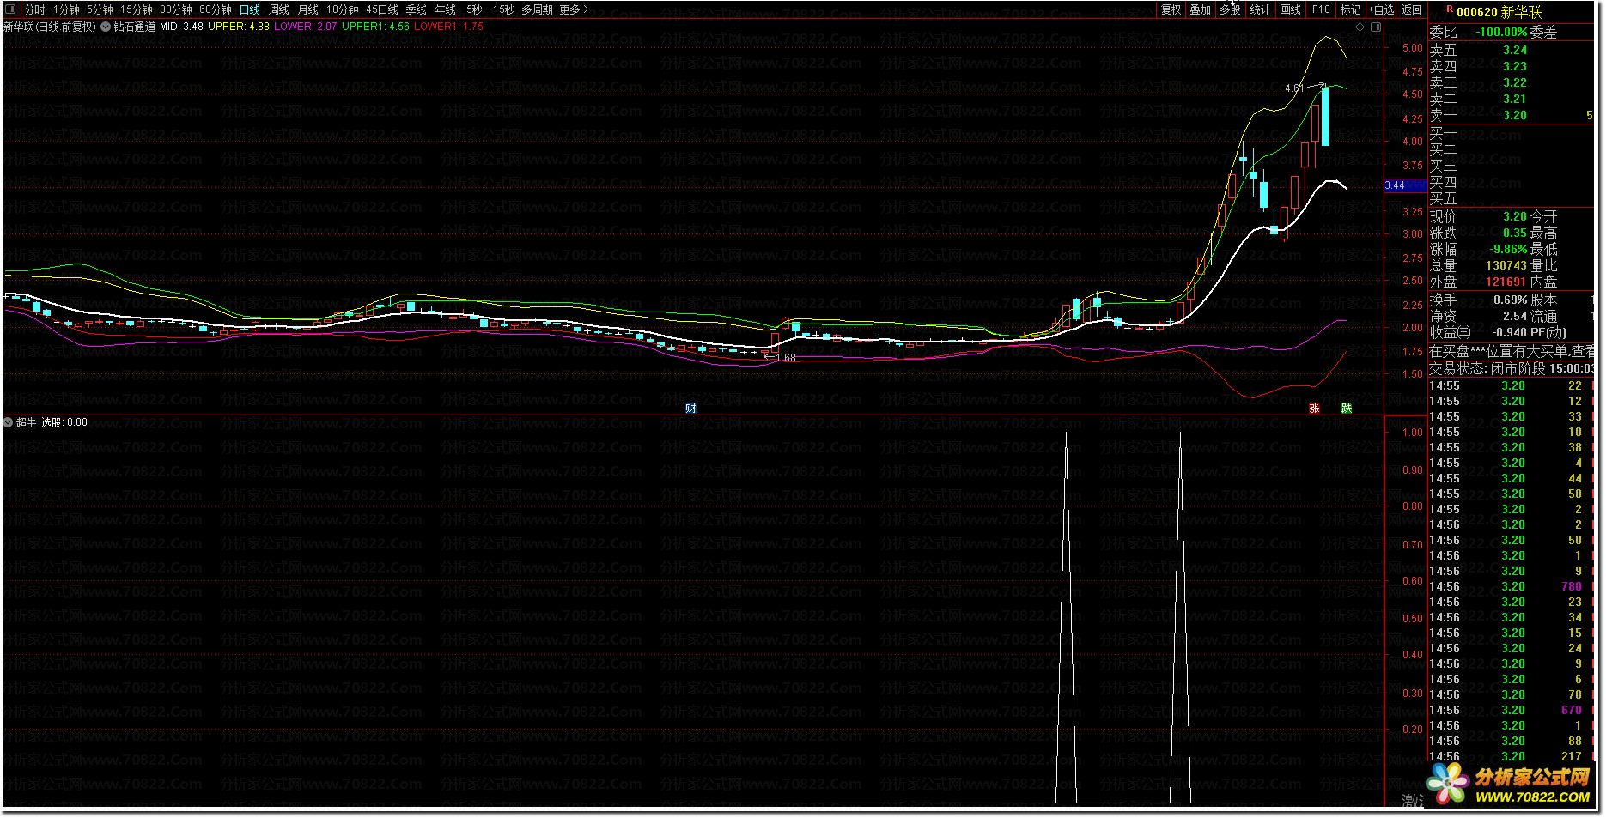Click the LOWER1: 1.75 indicator value
The image size is (1606, 818).
click(x=449, y=27)
